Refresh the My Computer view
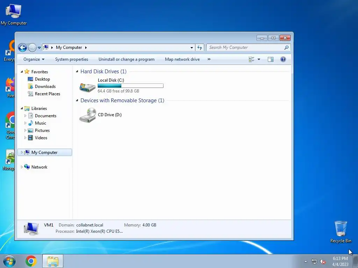 point(200,47)
